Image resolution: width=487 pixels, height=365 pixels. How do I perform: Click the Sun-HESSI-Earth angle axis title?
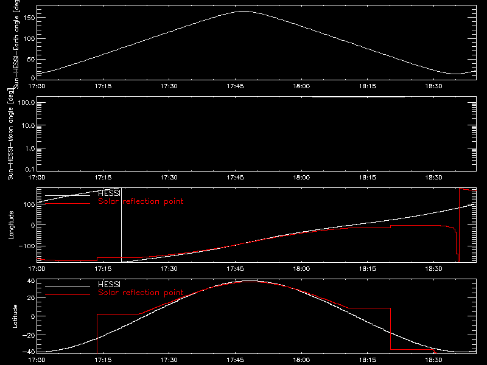click(x=17, y=43)
